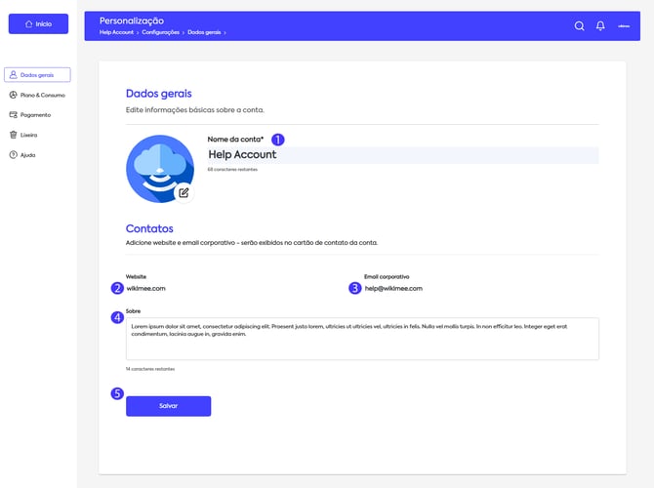Open the notifications bell icon
654x488 pixels.
pyautogui.click(x=600, y=26)
